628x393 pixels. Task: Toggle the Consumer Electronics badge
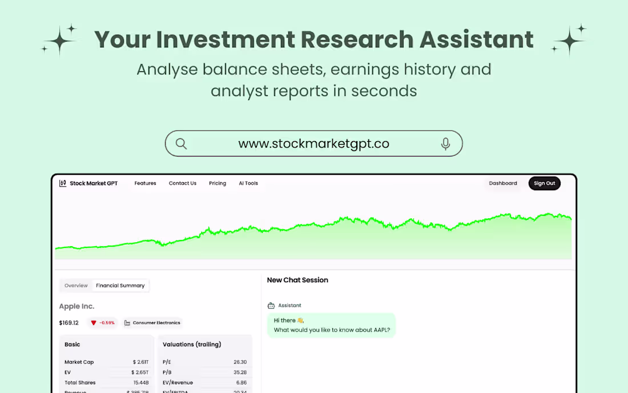(x=152, y=322)
